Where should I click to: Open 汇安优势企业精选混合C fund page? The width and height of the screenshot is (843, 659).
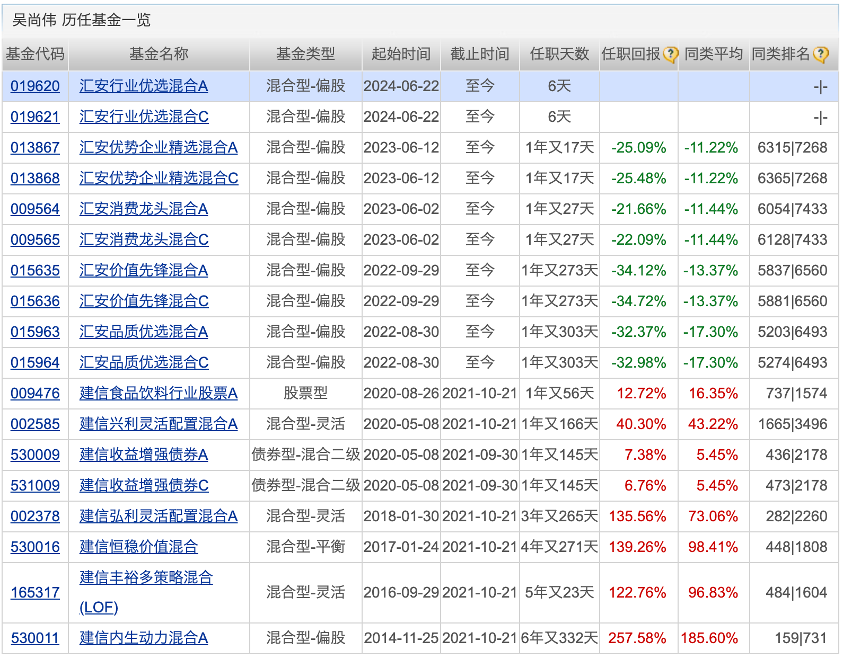(x=159, y=178)
